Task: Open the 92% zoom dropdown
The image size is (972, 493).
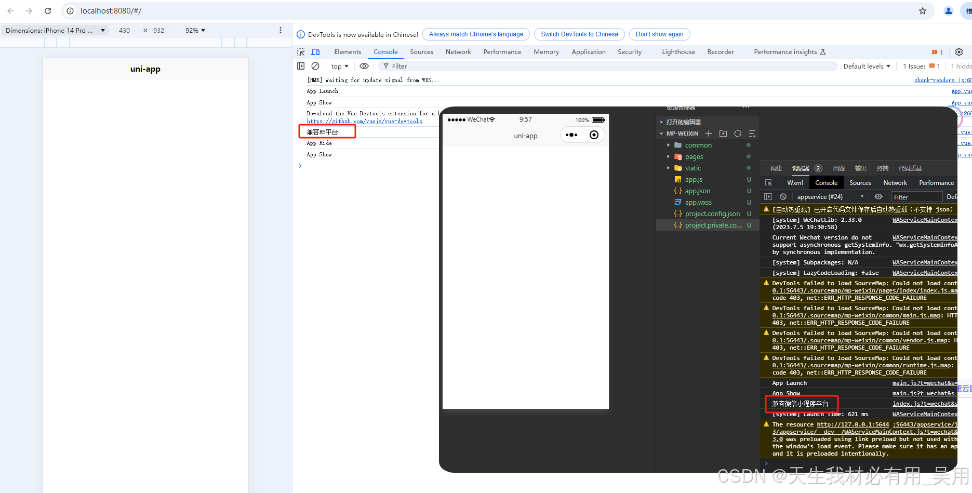Action: pyautogui.click(x=195, y=30)
